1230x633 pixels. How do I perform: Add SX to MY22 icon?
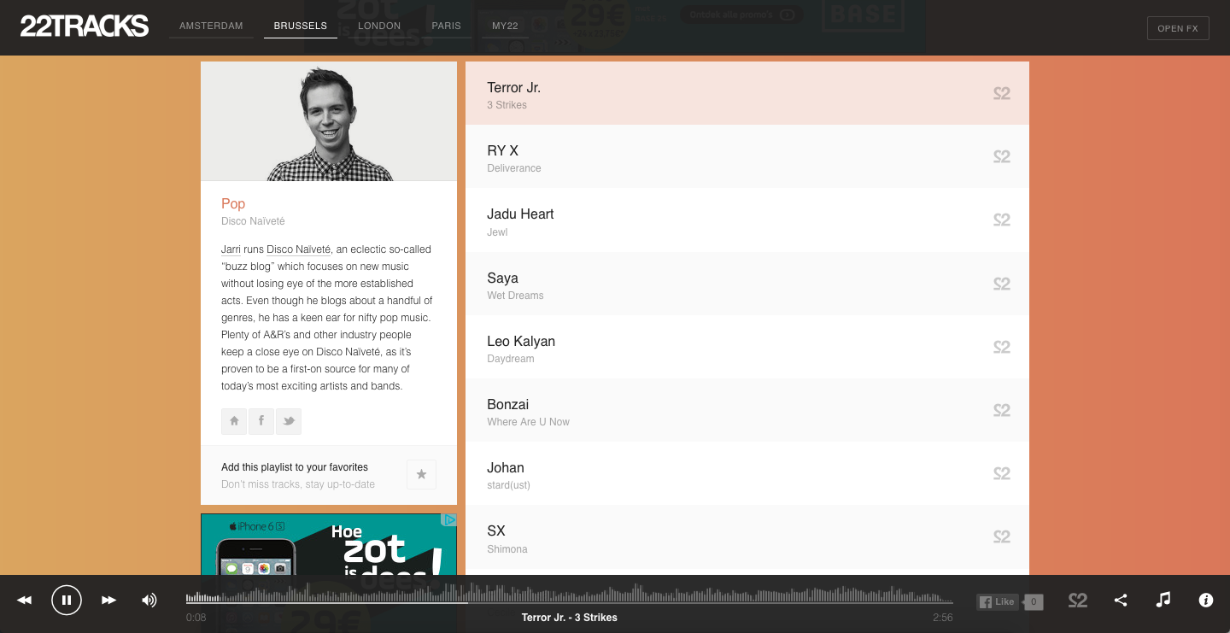tap(1002, 536)
